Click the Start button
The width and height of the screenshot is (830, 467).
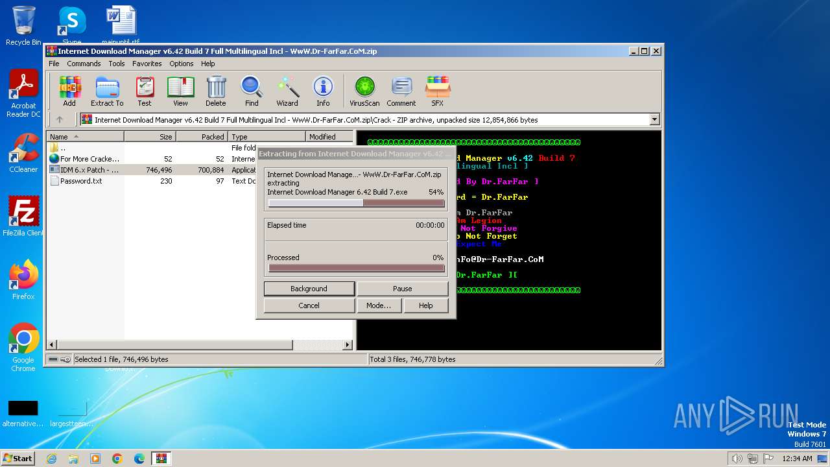tap(18, 459)
